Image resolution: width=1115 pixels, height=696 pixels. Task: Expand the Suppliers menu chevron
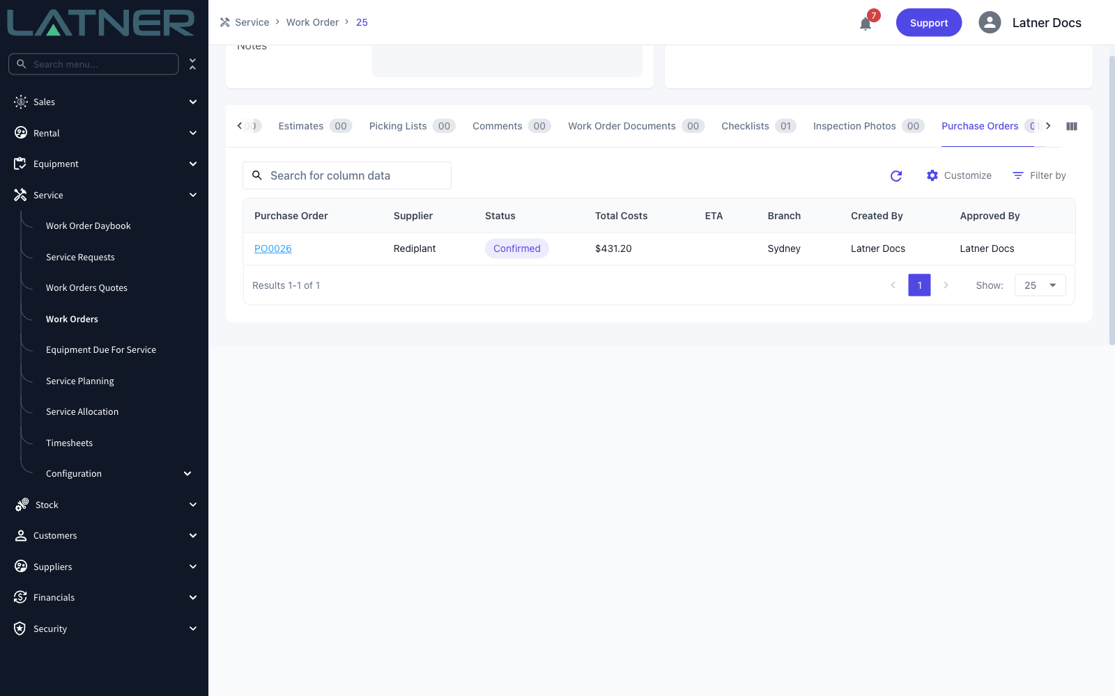pos(193,567)
